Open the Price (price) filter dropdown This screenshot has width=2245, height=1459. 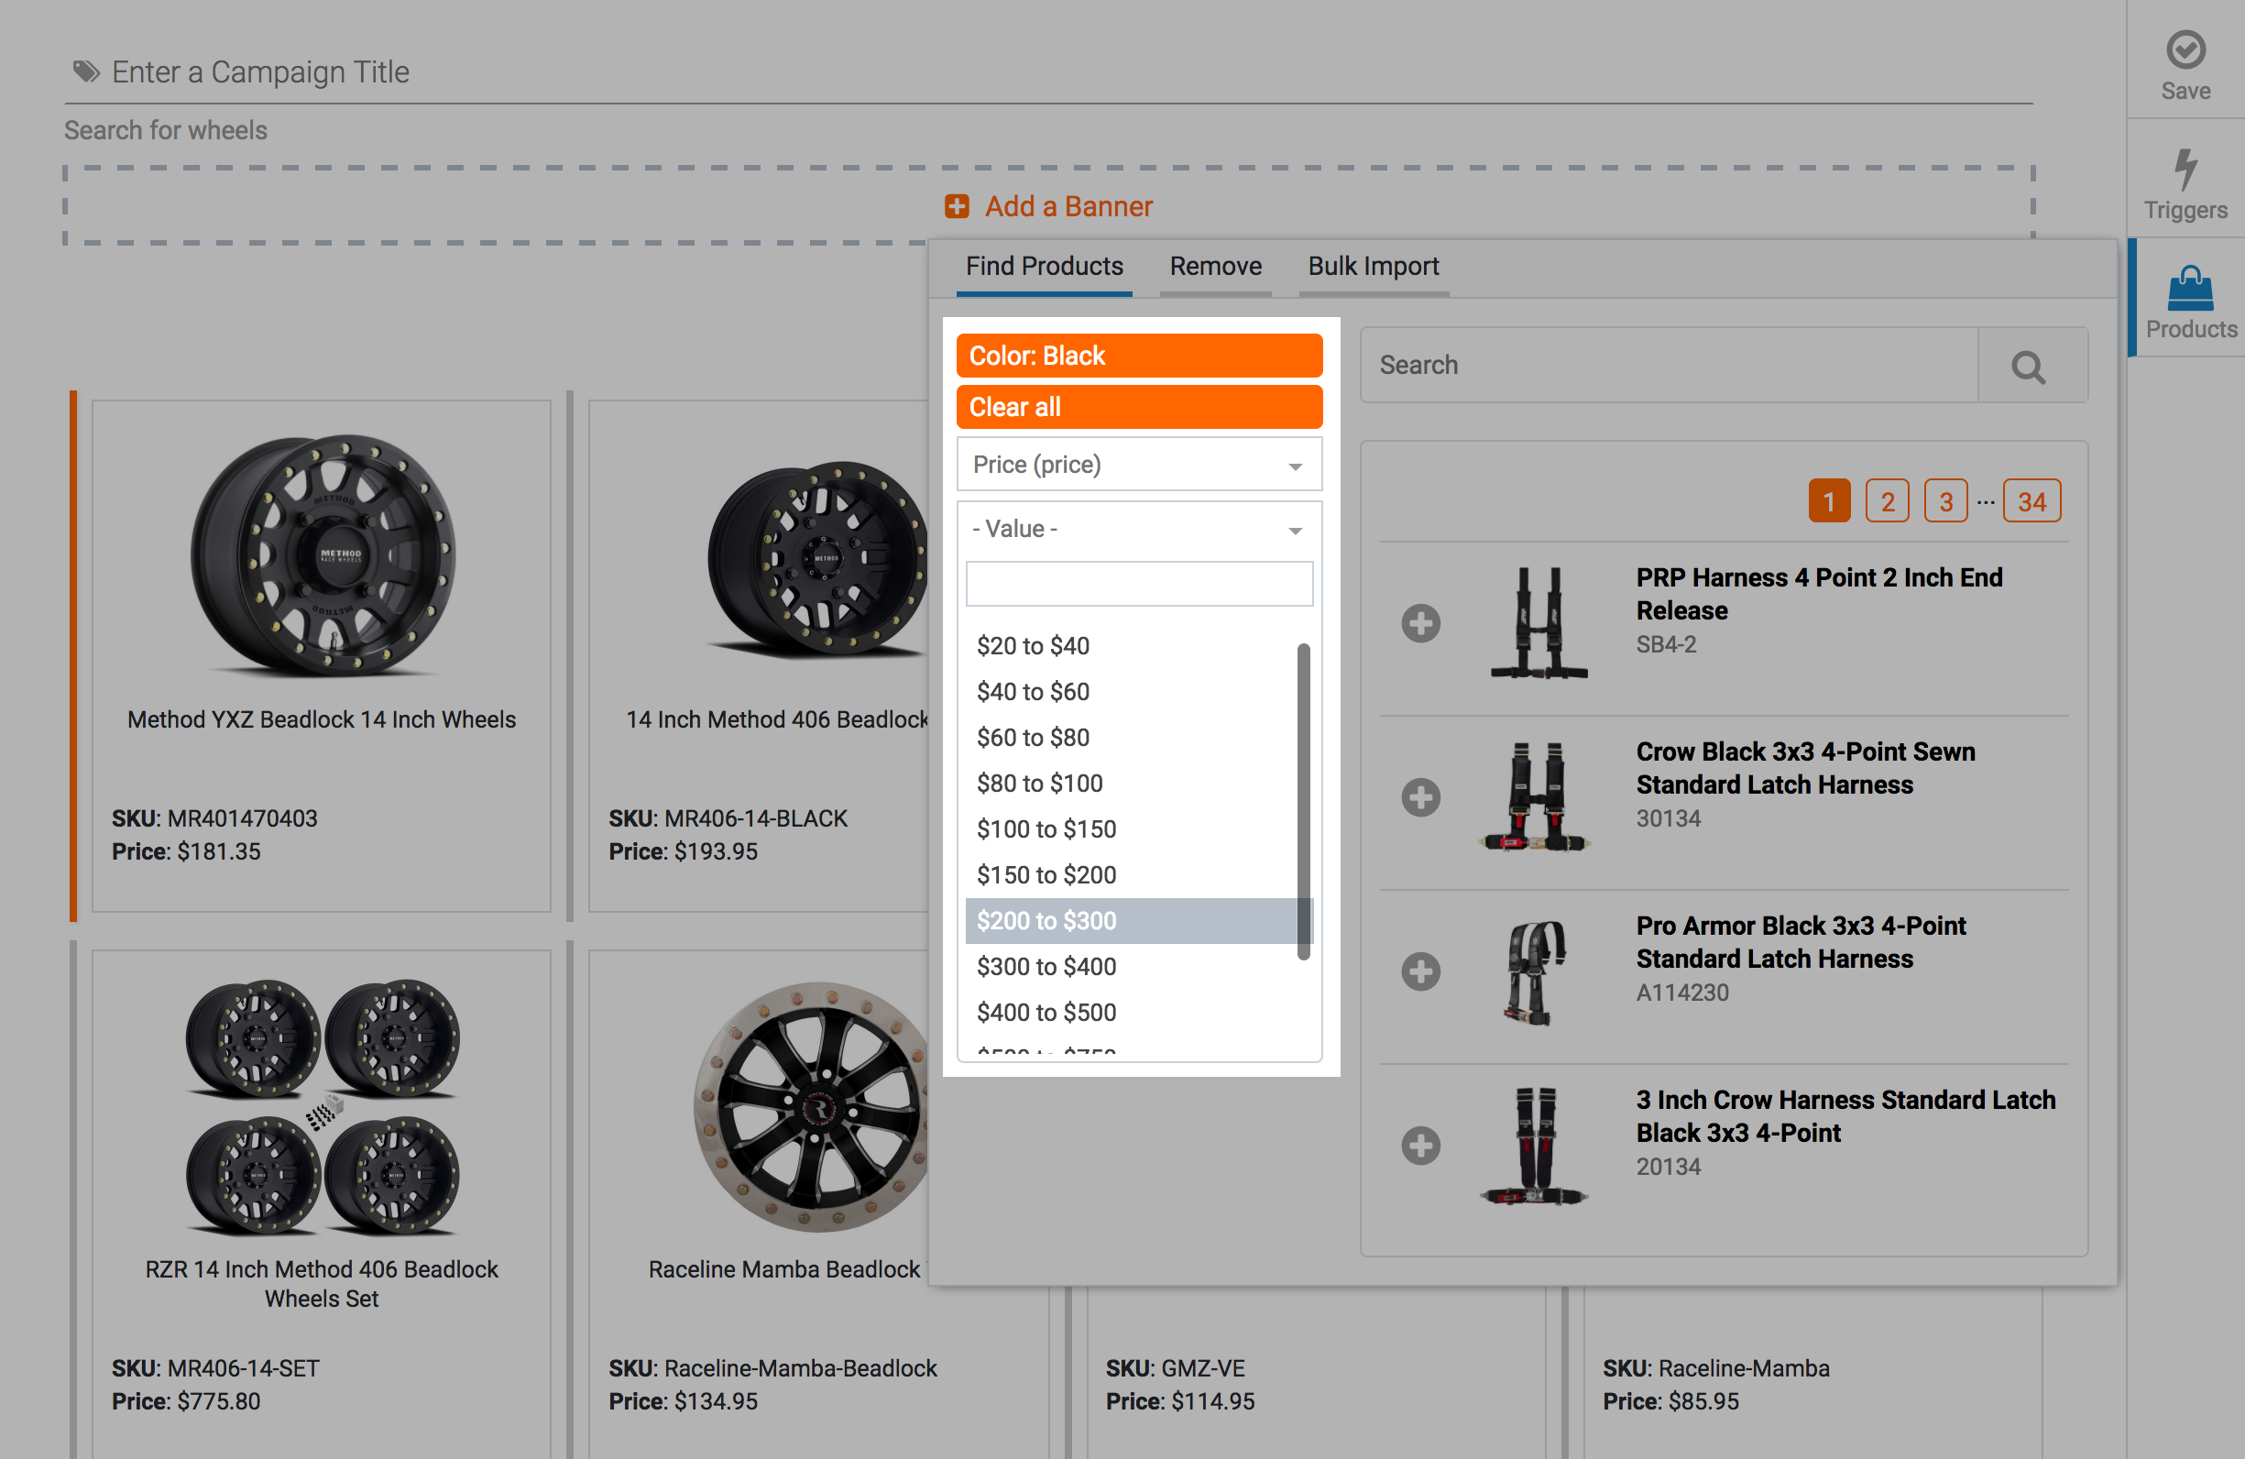pyautogui.click(x=1138, y=464)
